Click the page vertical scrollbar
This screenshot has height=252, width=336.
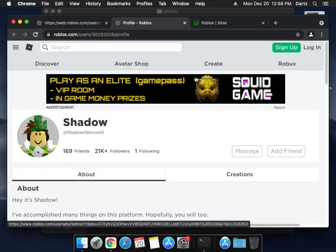pyautogui.click(x=326, y=63)
